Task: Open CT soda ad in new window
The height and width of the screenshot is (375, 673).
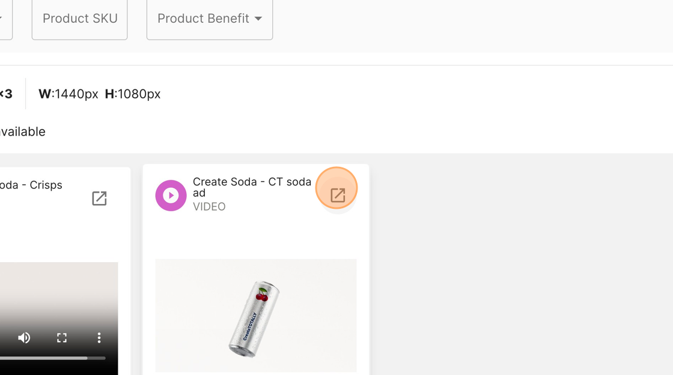Action: point(338,196)
